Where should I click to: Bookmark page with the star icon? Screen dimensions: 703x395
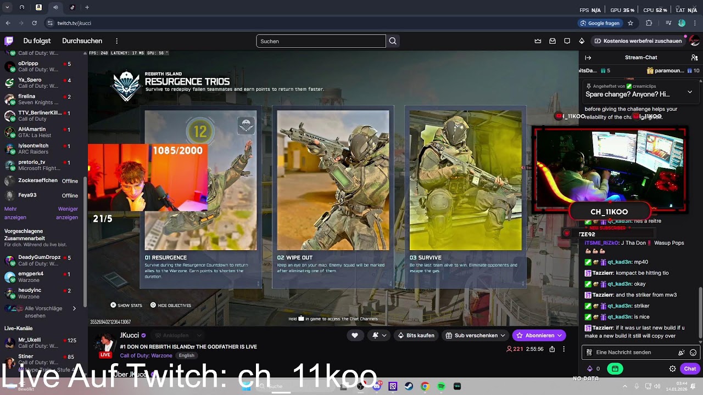[x=631, y=23]
